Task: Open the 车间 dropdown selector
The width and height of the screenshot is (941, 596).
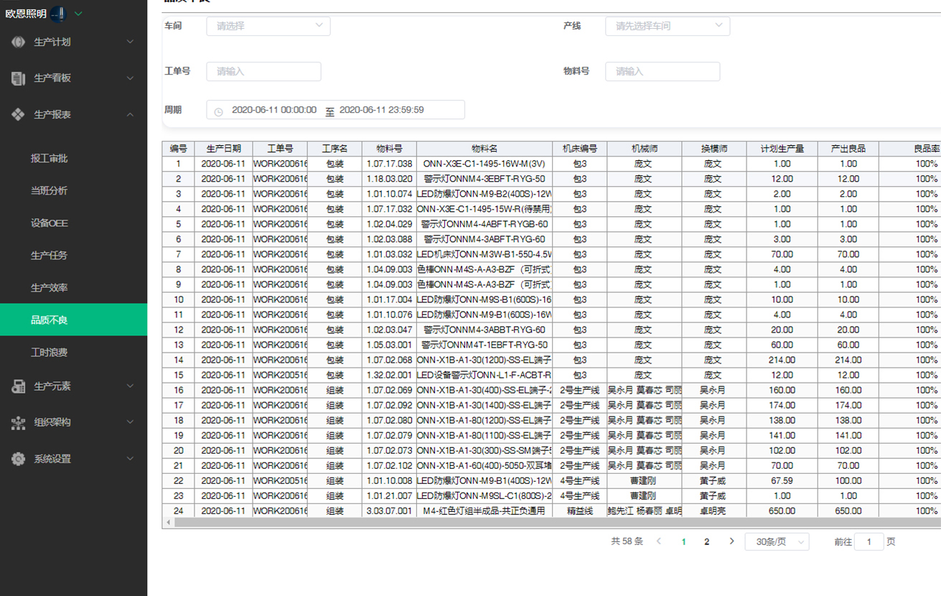Action: pyautogui.click(x=268, y=26)
